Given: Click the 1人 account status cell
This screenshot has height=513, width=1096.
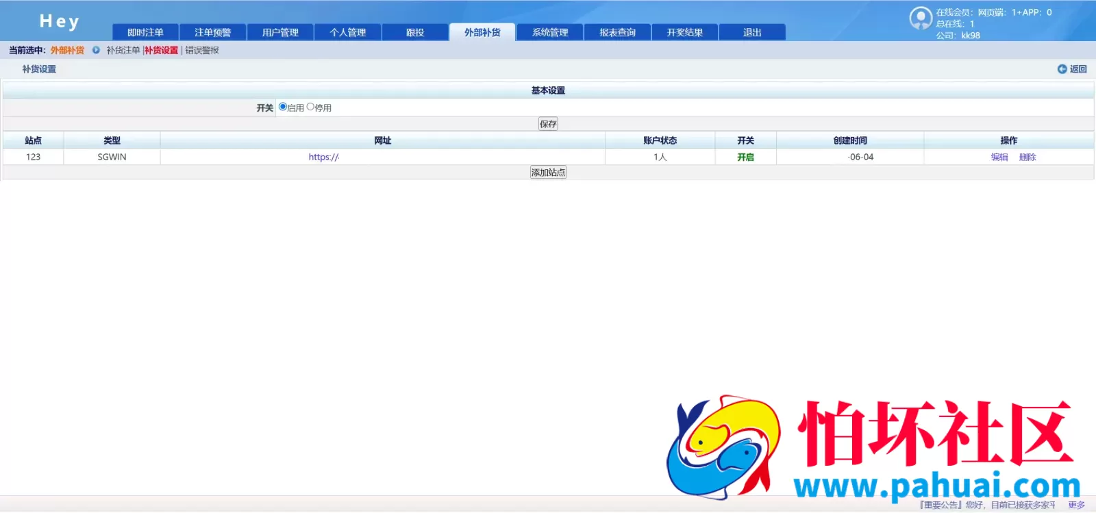Looking at the screenshot, I should tap(660, 157).
